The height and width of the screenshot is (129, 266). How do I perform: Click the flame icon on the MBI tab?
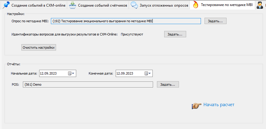point(196,5)
